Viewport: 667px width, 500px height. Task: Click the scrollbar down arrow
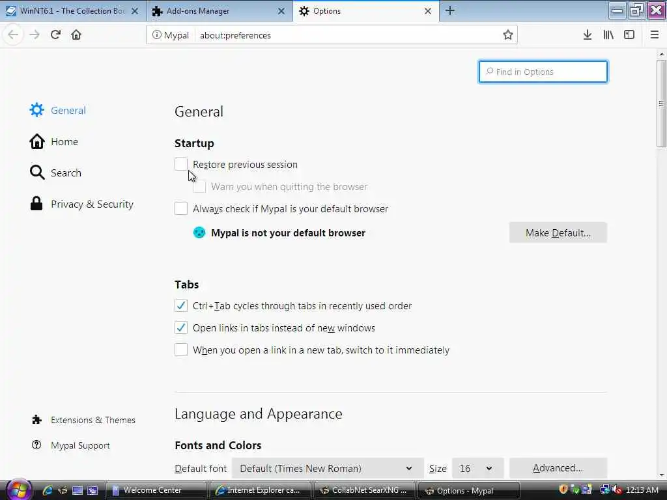click(661, 475)
